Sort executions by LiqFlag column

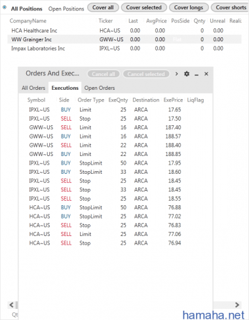[x=195, y=100]
